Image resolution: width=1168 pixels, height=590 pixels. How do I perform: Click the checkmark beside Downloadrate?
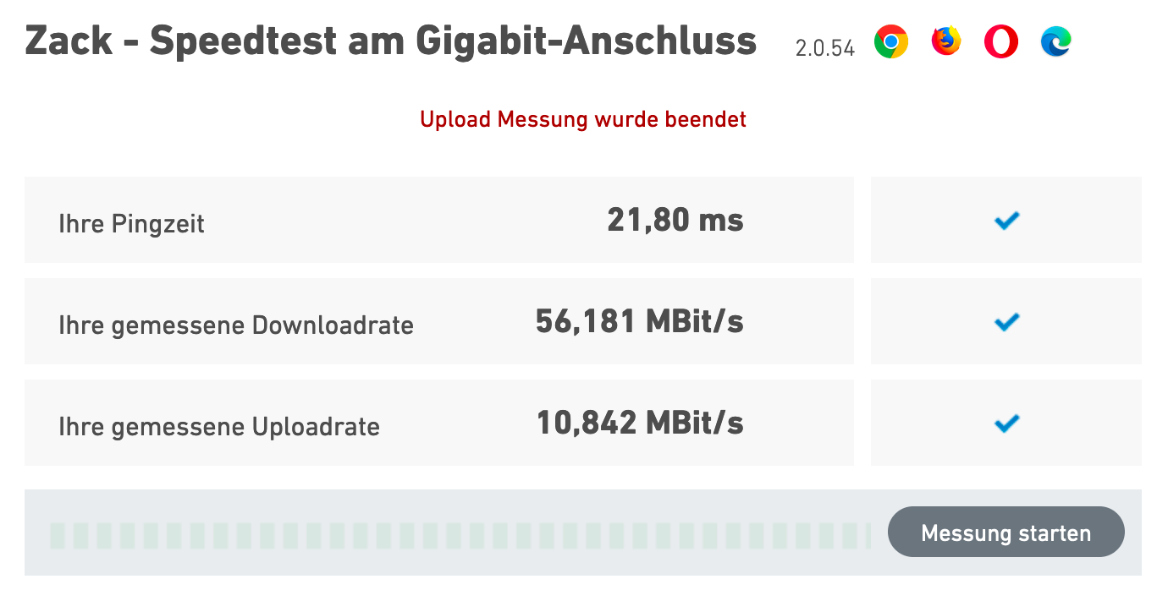[1006, 322]
